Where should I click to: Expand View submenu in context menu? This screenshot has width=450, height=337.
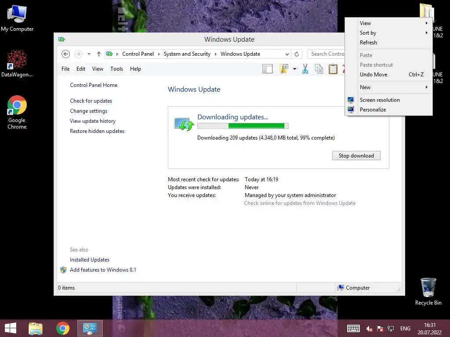tap(393, 23)
